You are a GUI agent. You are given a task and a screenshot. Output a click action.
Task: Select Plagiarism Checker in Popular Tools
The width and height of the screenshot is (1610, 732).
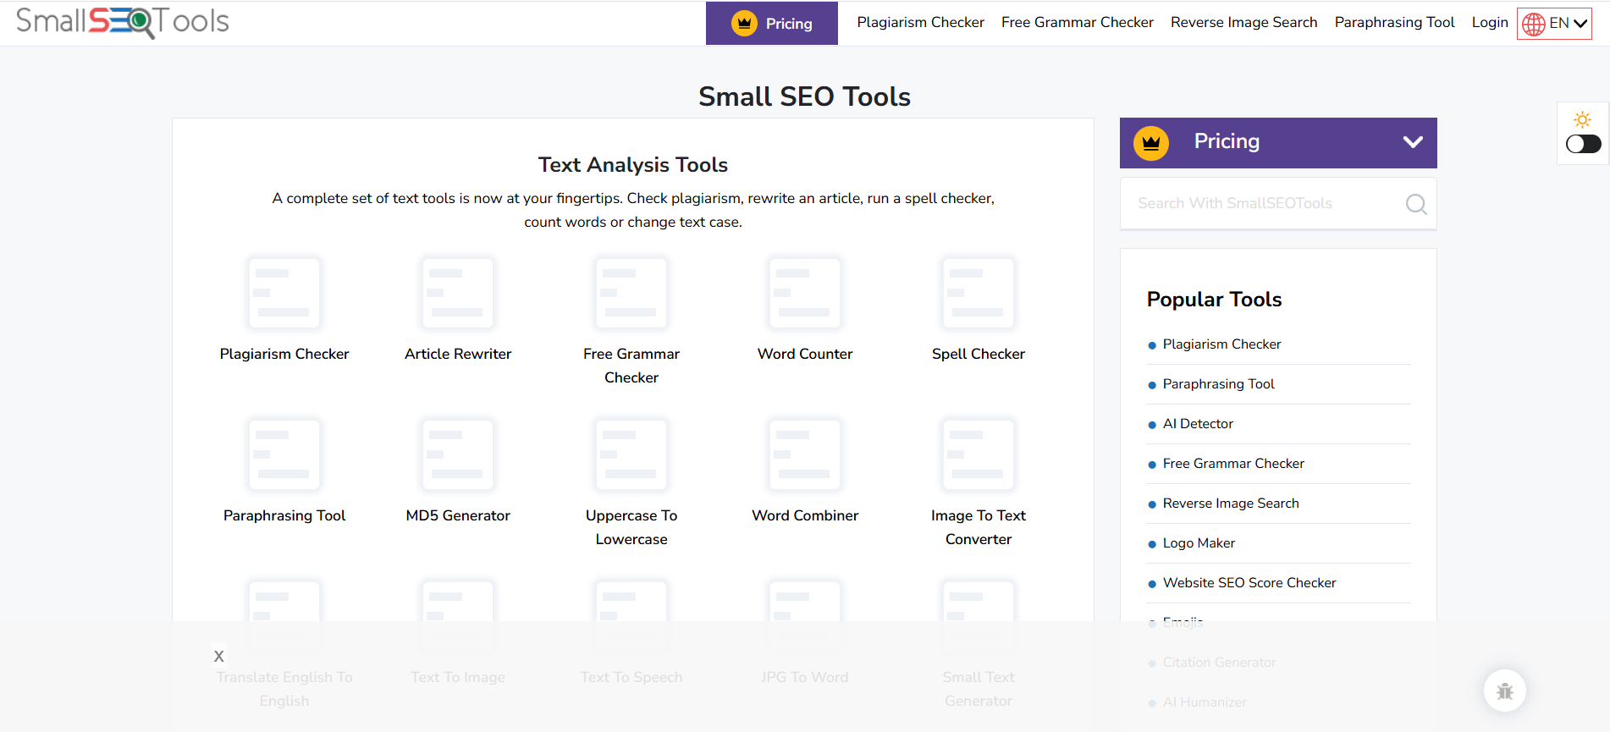(1221, 344)
